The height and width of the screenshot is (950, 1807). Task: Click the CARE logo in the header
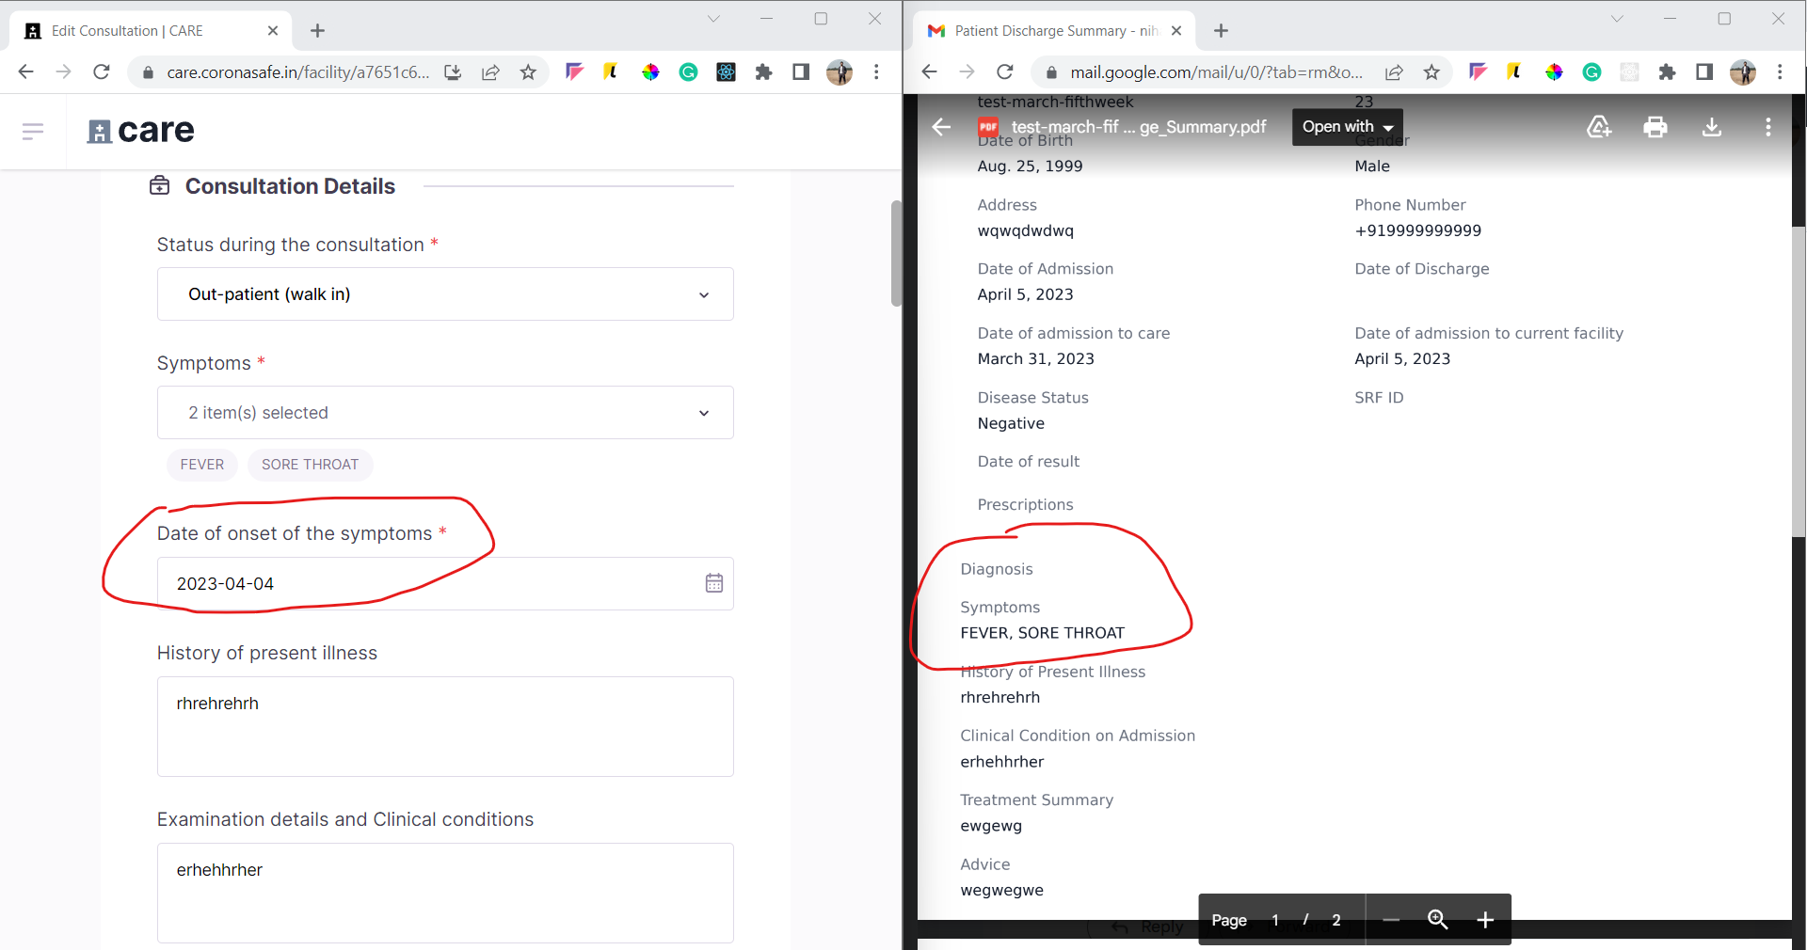[140, 131]
